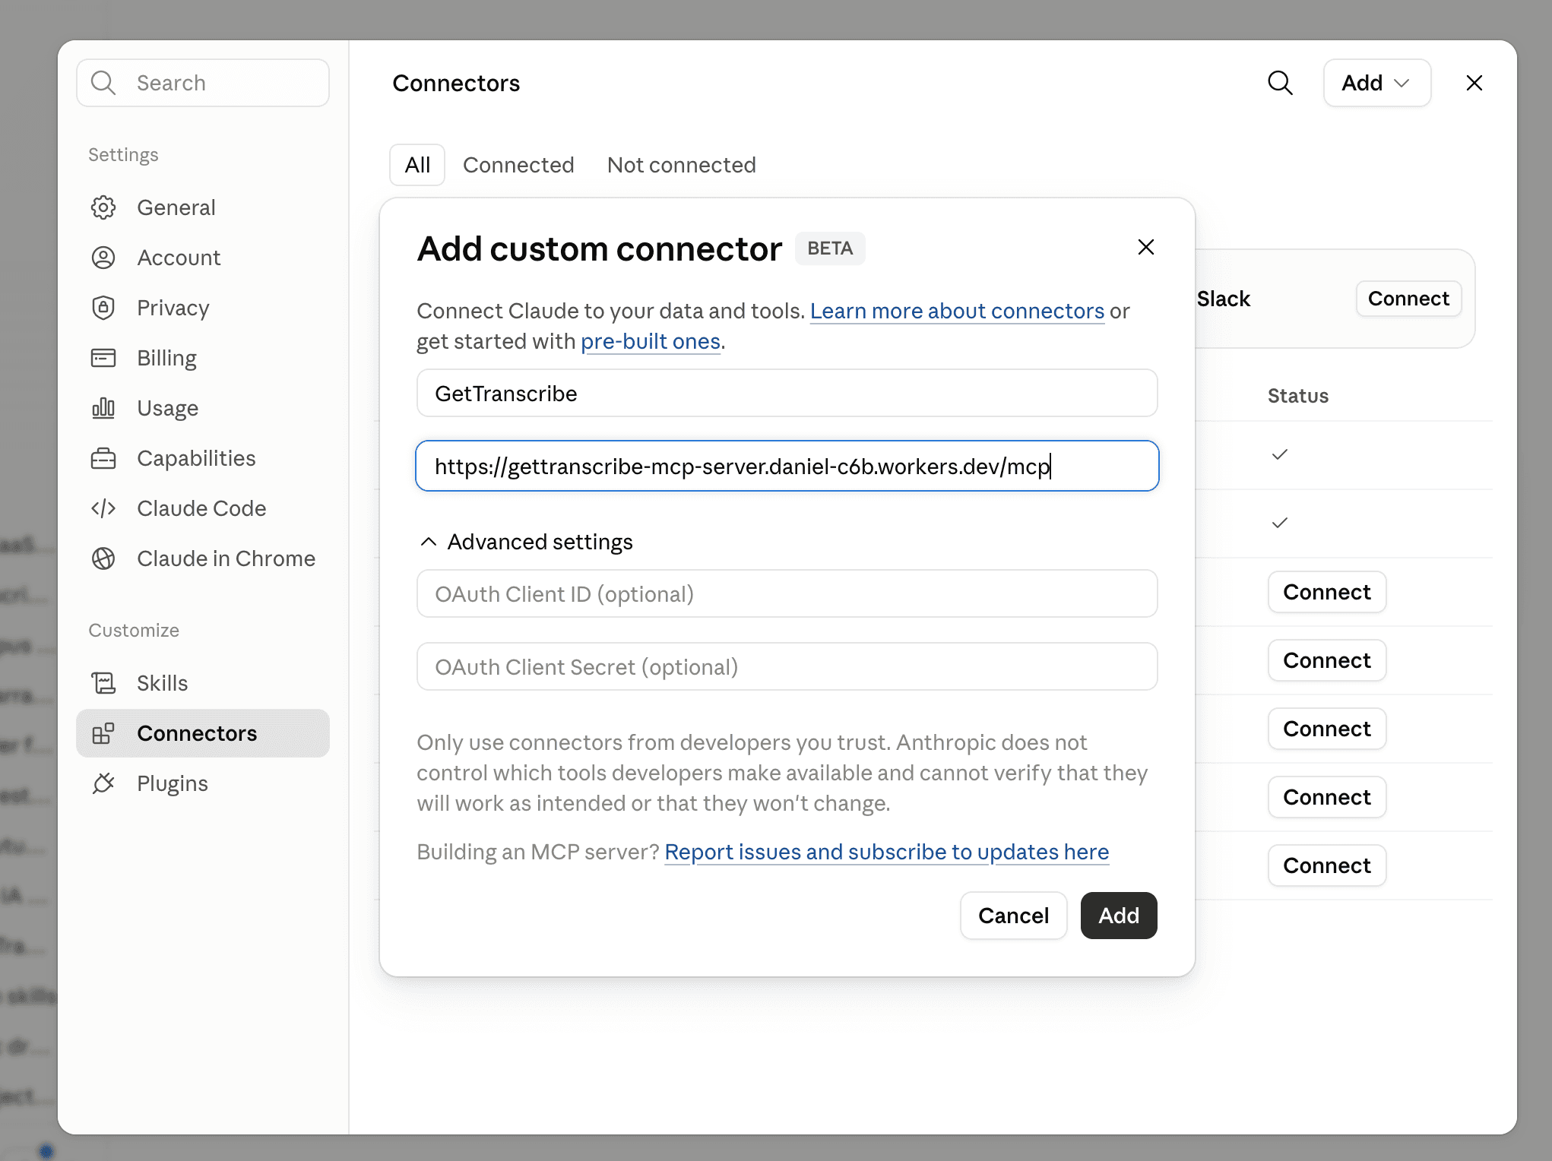Click the BETA badge
This screenshot has width=1552, height=1161.
830,248
